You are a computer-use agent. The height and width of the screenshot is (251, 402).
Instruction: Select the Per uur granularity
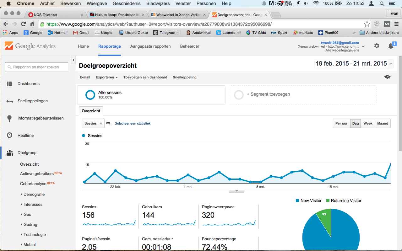coord(341,123)
